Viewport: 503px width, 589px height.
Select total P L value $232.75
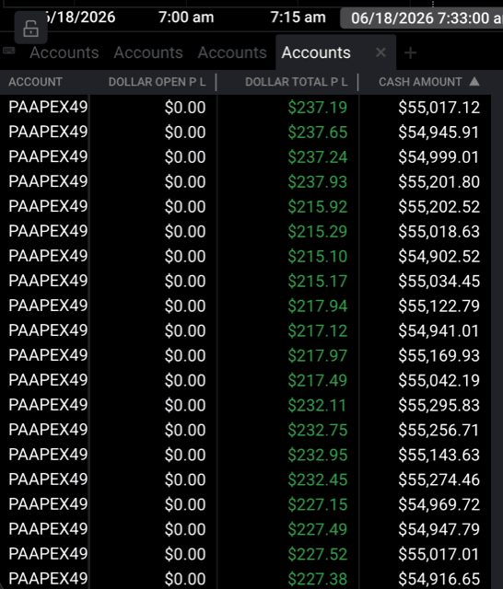pos(318,430)
